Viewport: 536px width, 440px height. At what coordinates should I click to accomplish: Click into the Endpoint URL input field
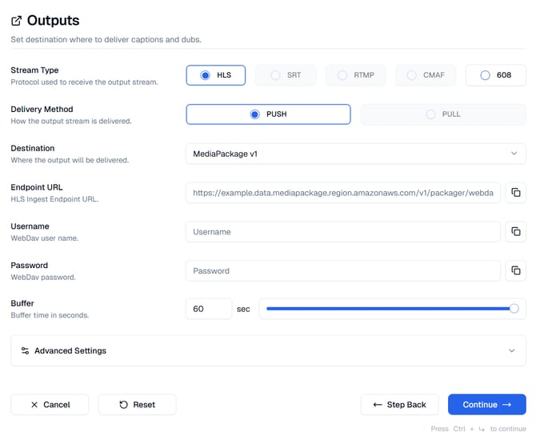[343, 193]
